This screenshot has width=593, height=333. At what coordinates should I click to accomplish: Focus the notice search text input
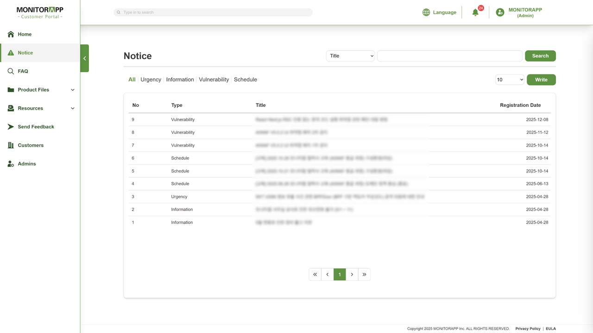coord(449,56)
